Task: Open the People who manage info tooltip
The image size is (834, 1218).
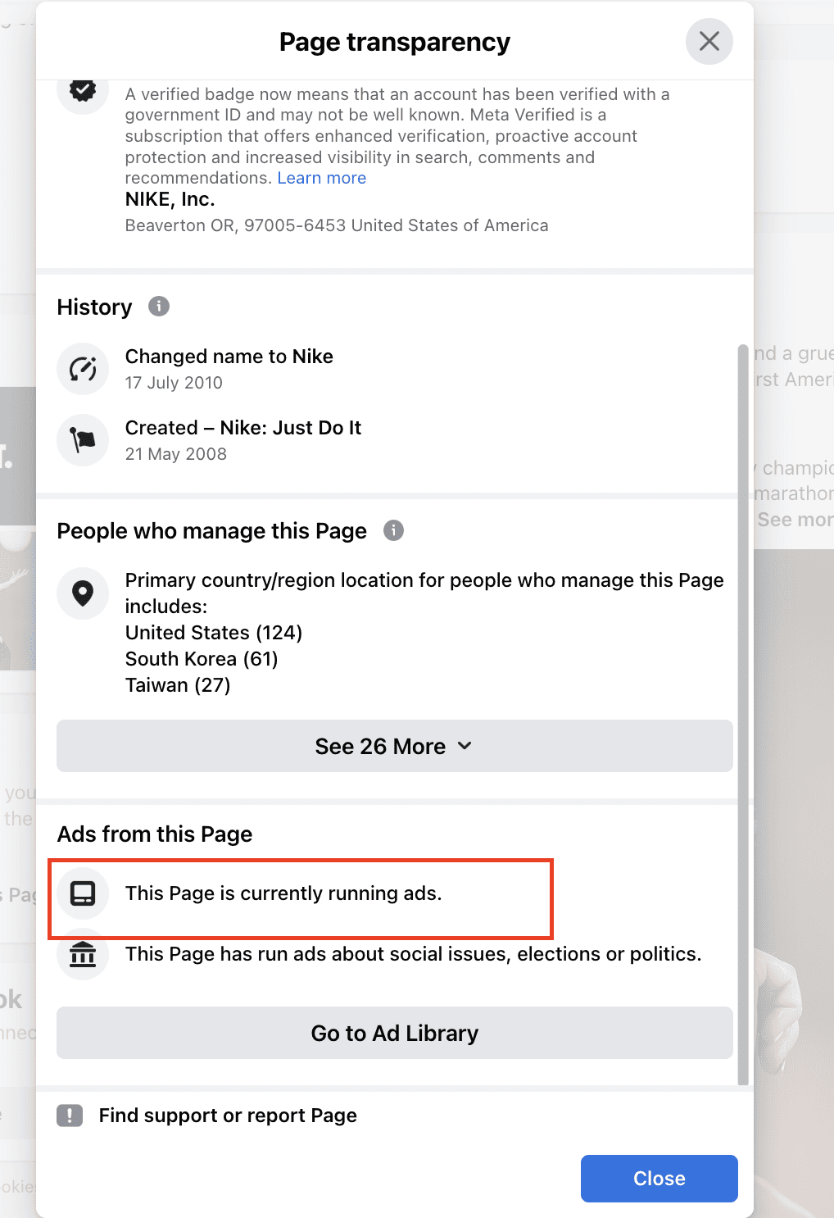Action: pos(393,530)
